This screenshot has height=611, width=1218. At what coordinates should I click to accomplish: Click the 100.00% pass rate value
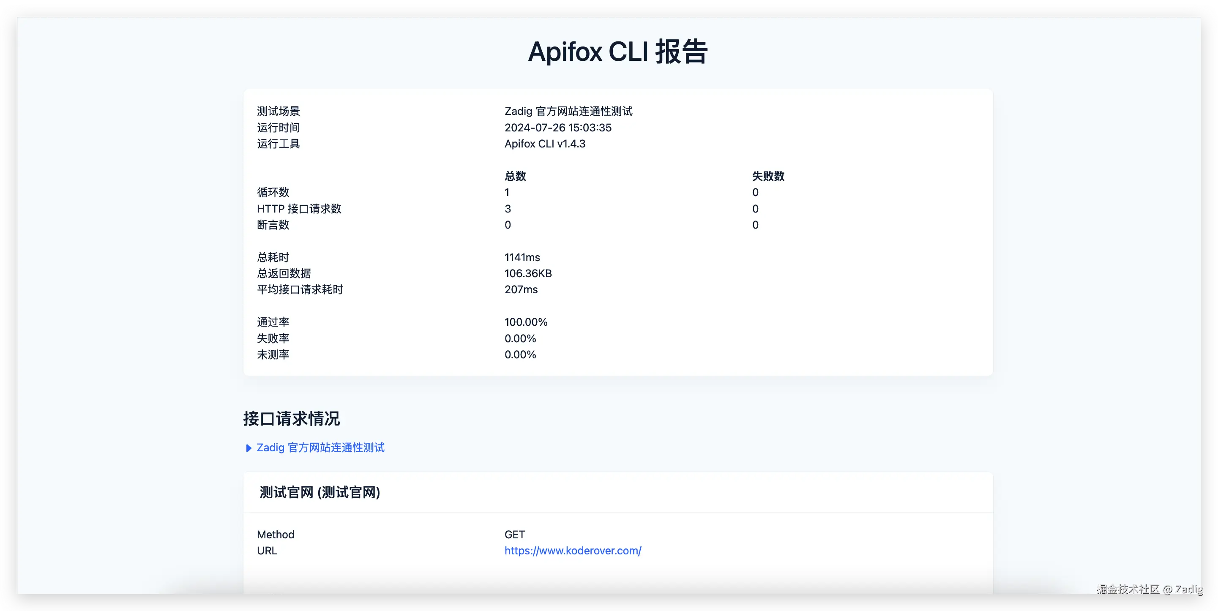(x=526, y=322)
